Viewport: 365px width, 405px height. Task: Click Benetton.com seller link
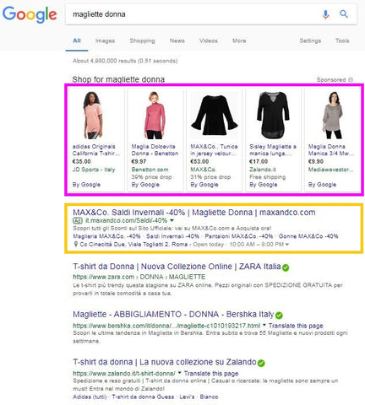point(150,170)
